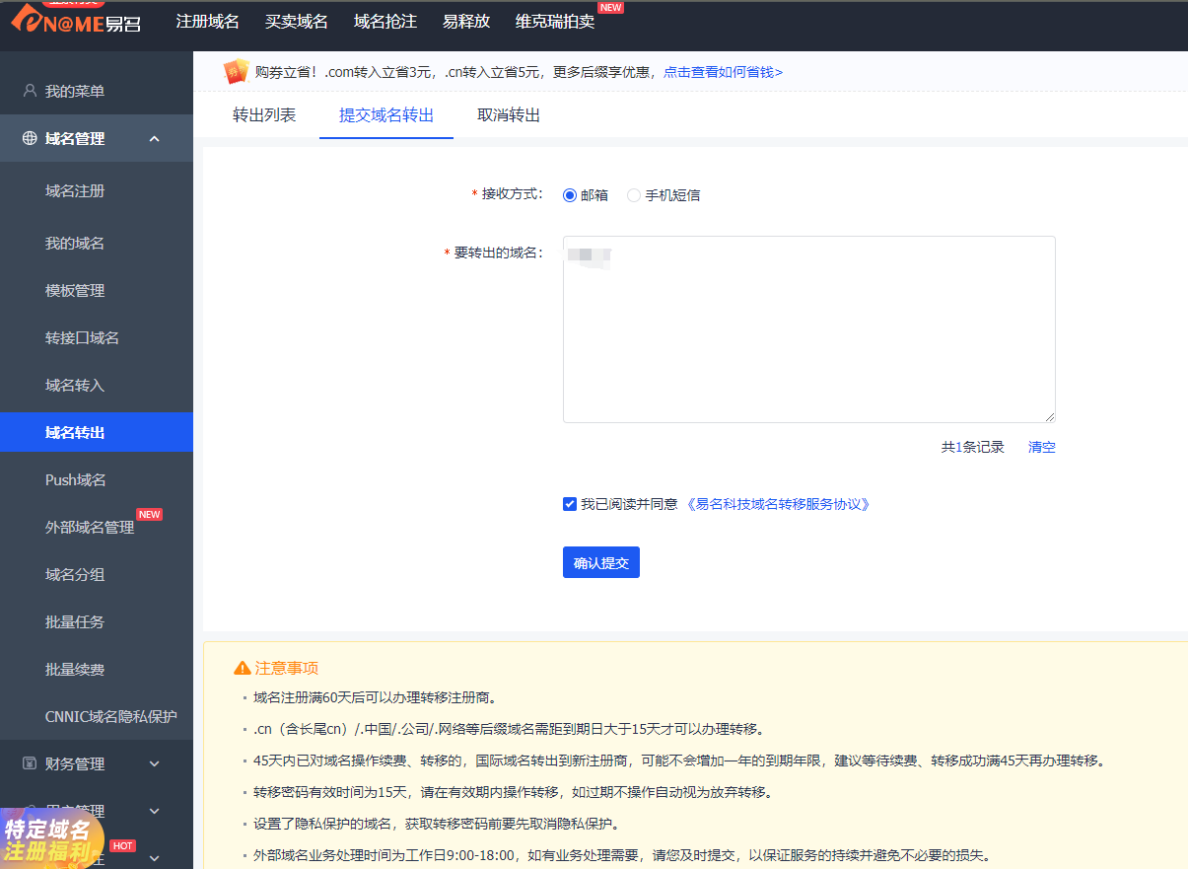Switch to the 提交域名转出 tab
Image resolution: width=1188 pixels, height=869 pixels.
point(386,115)
